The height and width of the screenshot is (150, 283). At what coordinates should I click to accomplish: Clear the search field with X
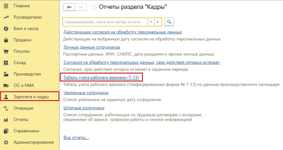tap(157, 22)
